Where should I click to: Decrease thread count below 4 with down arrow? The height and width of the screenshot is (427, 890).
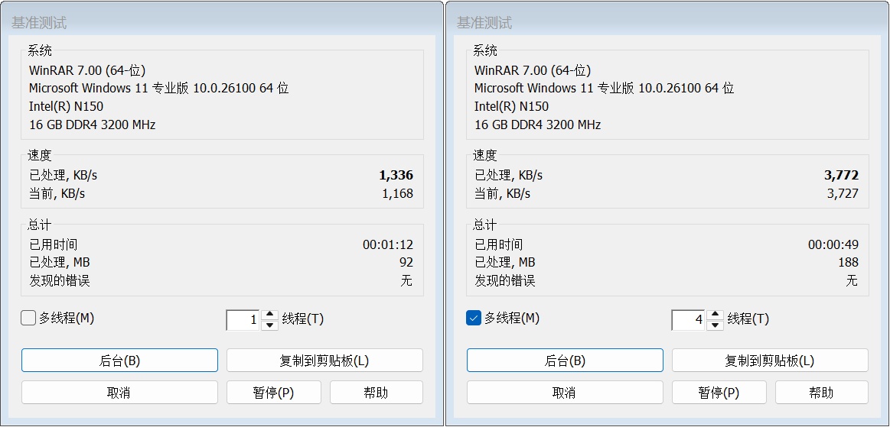click(715, 325)
